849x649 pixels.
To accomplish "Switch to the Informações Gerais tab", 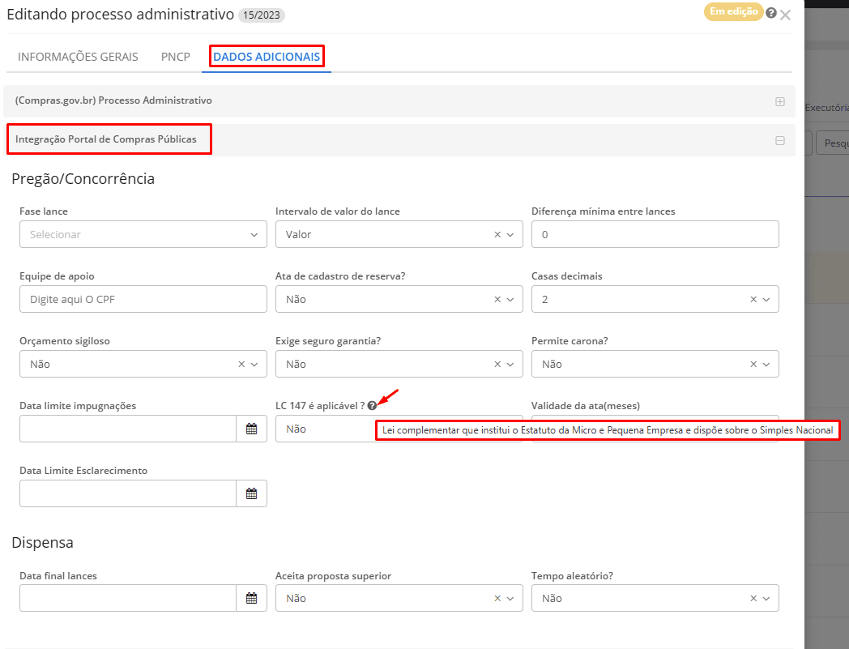I will coord(78,57).
